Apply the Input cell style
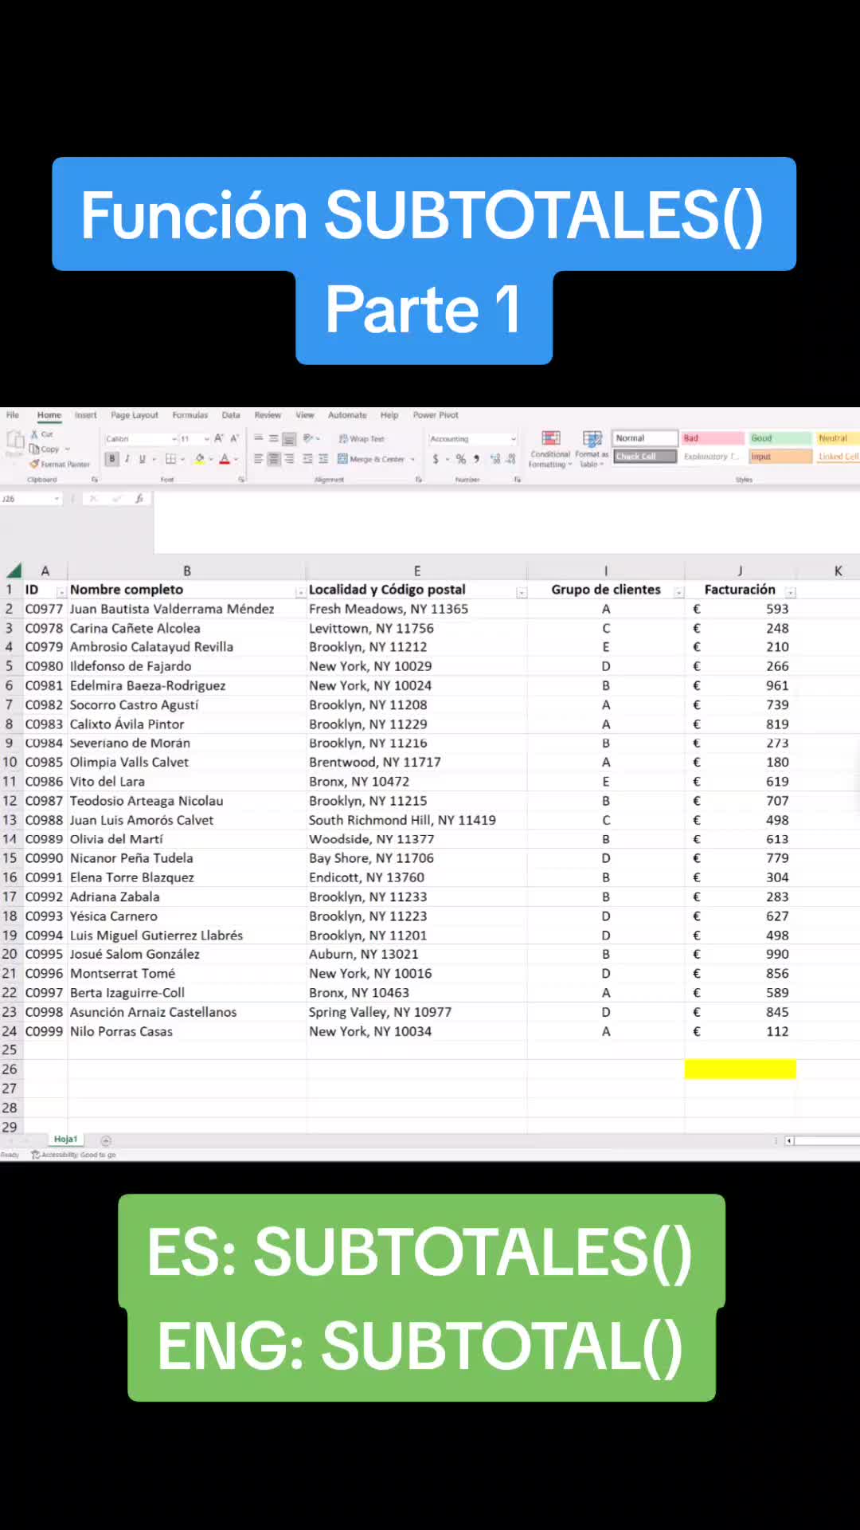Screen dimensions: 860x1530 (x=780, y=457)
